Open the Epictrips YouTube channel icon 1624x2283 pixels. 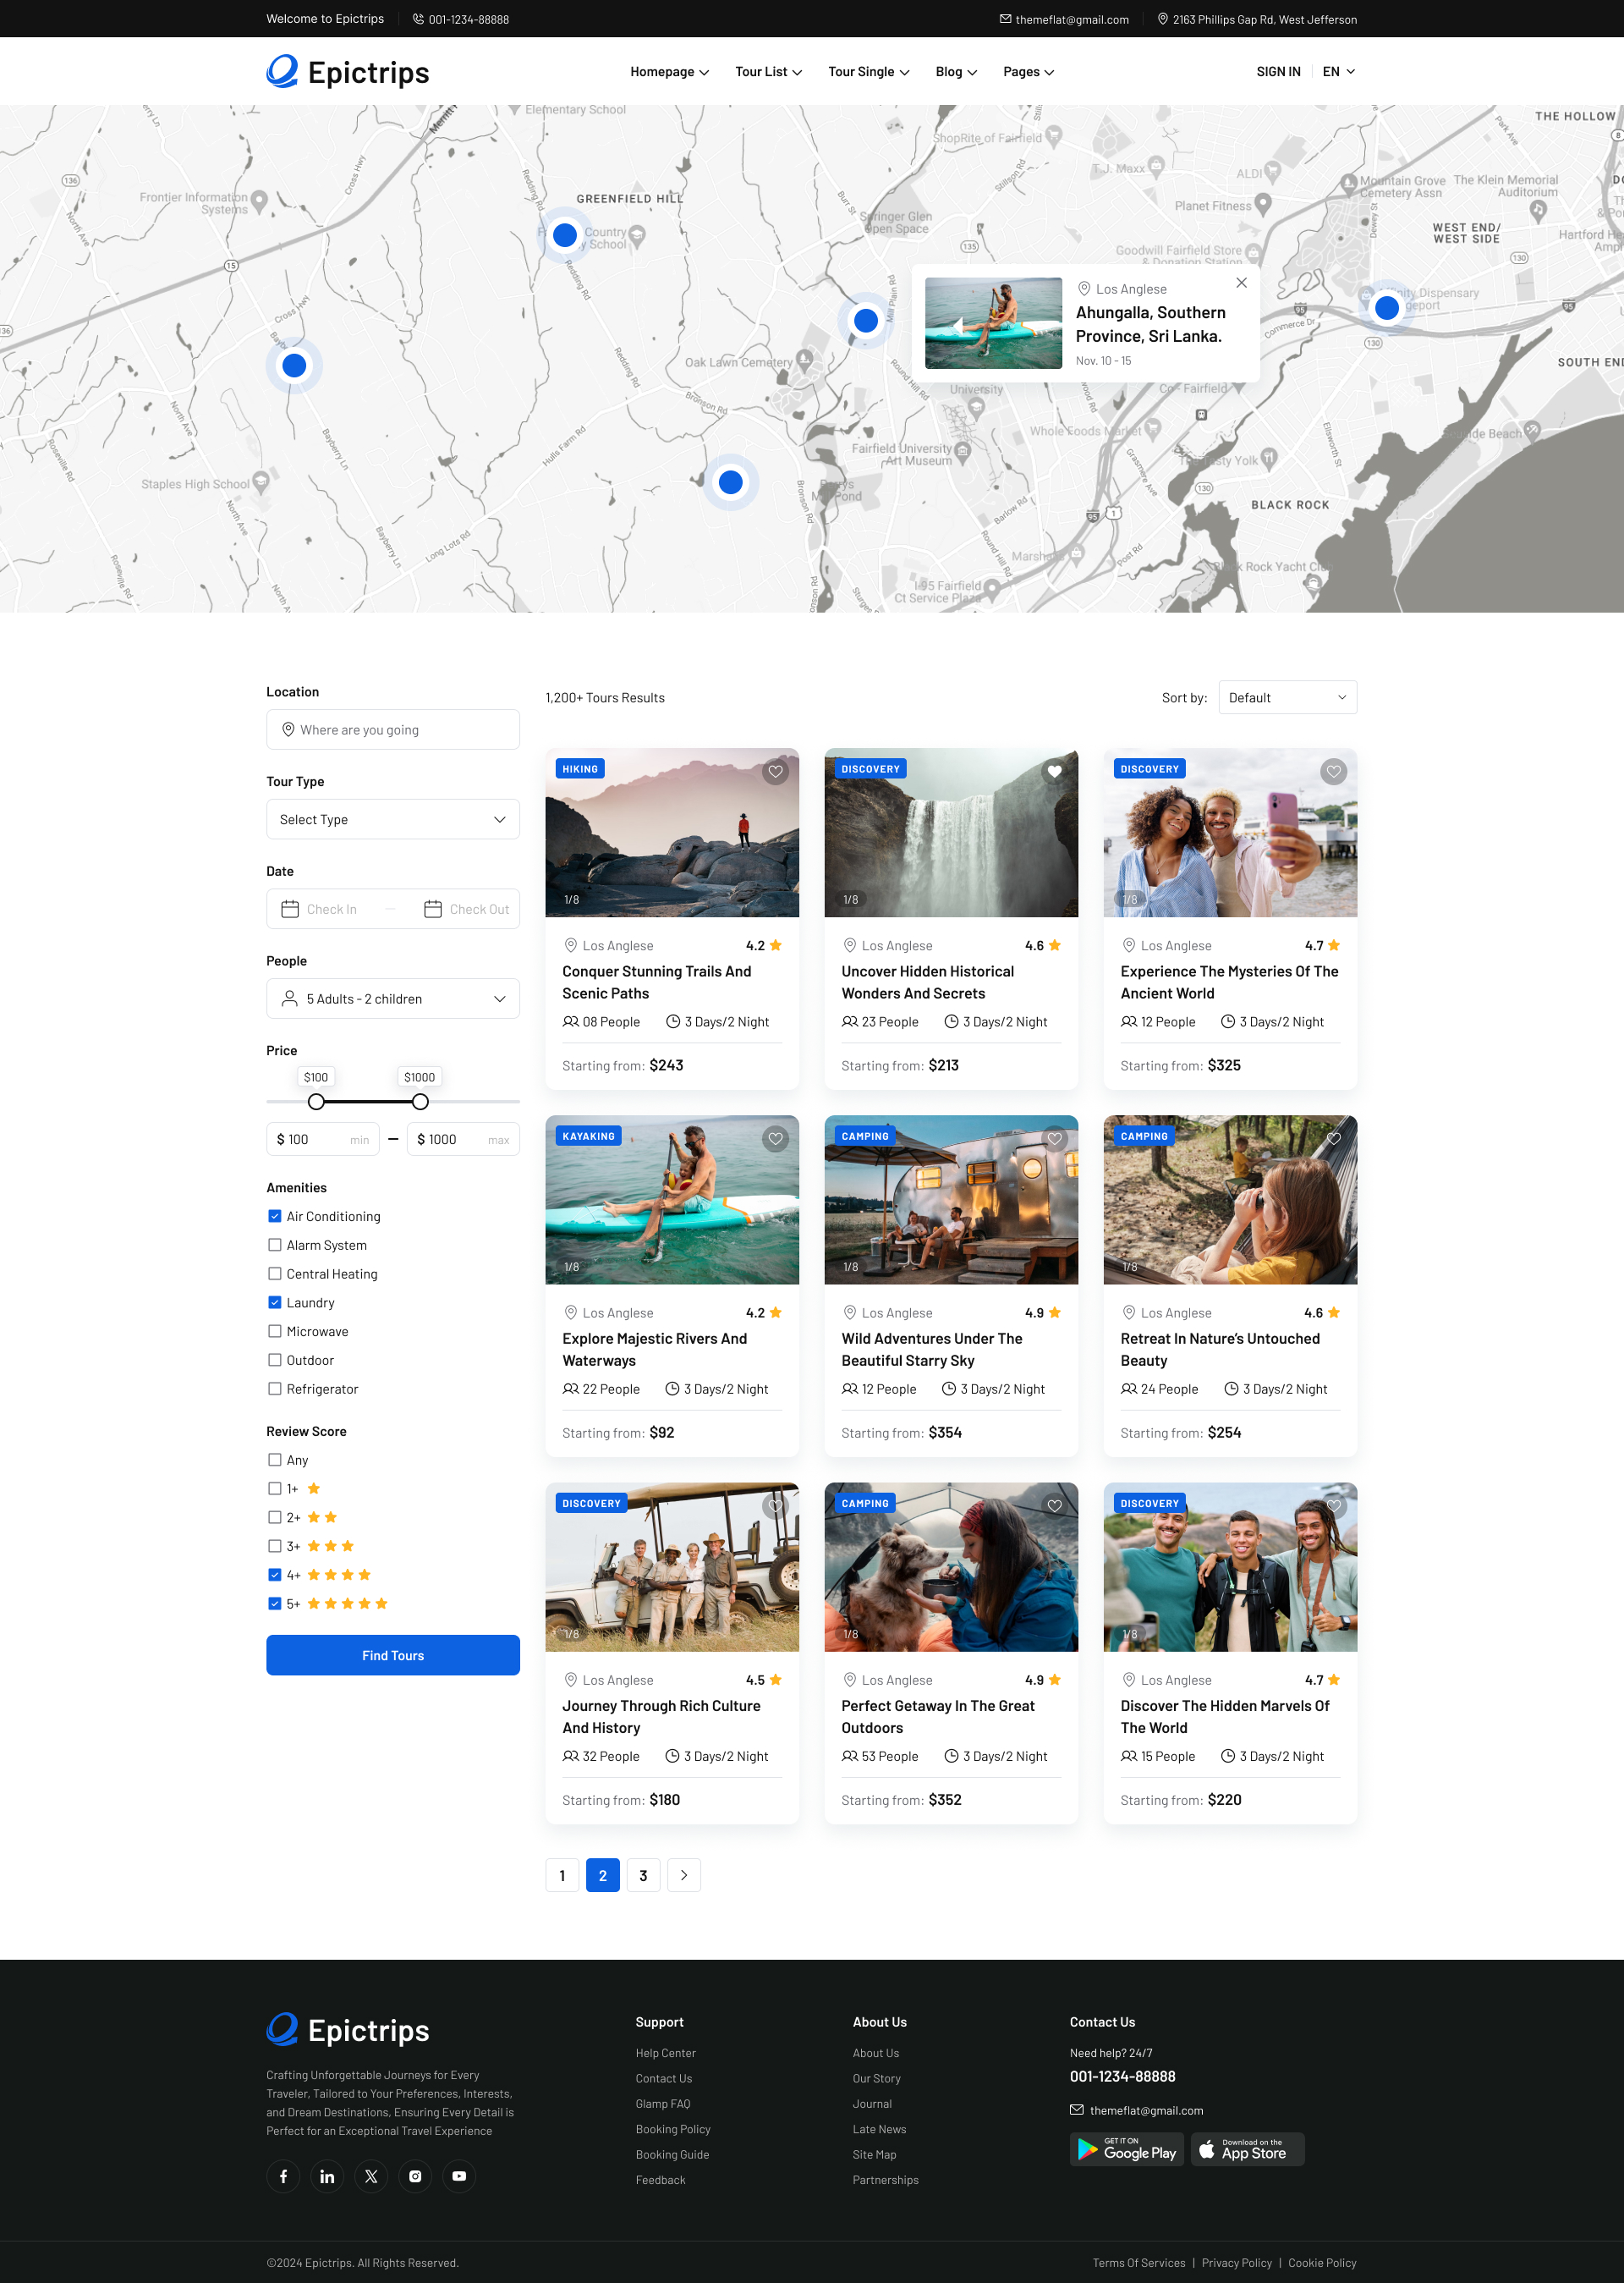459,2176
